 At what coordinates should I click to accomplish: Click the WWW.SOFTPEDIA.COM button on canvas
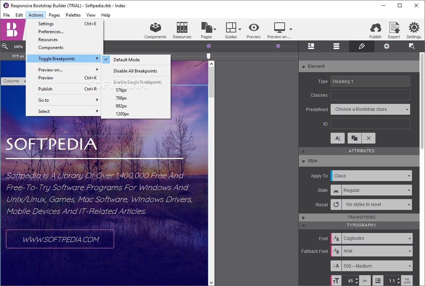(x=60, y=239)
